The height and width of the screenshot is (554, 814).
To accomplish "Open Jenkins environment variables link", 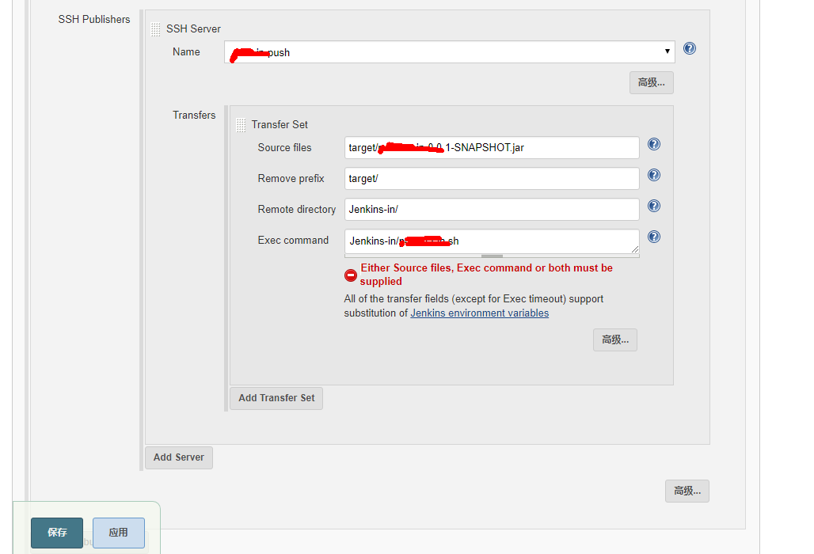I will 480,313.
